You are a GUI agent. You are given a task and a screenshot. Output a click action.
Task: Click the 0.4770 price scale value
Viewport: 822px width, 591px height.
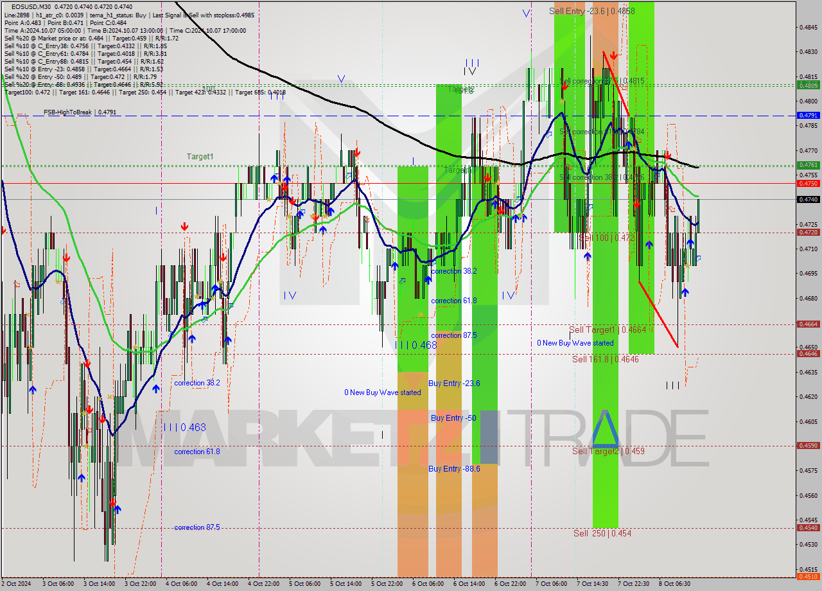click(808, 150)
